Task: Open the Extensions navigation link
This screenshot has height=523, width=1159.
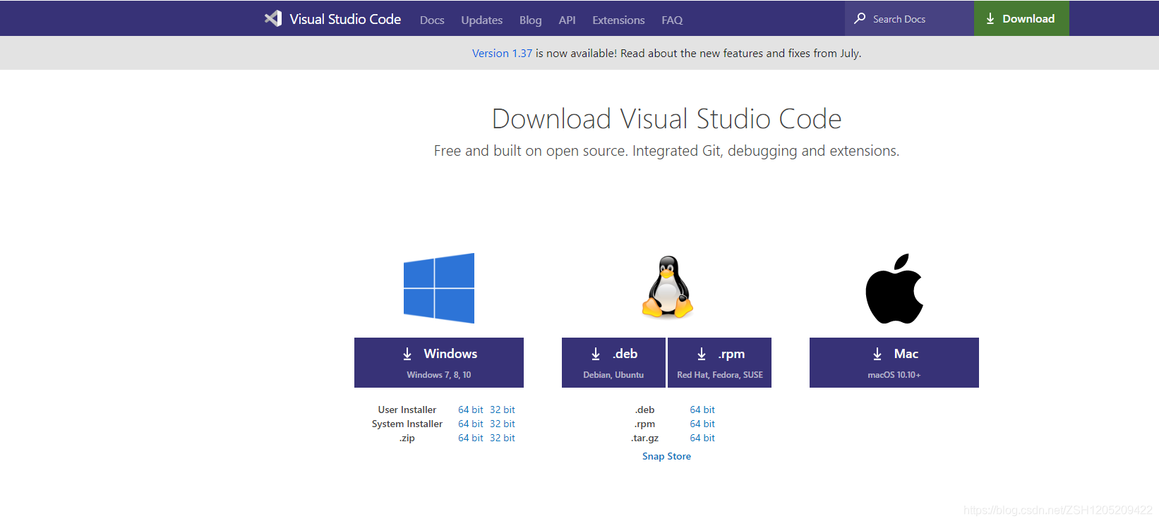Action: pyautogui.click(x=619, y=20)
